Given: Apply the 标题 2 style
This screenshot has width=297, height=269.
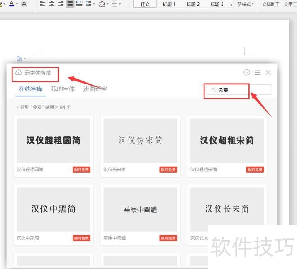Looking at the screenshot, I should pyautogui.click(x=193, y=4).
